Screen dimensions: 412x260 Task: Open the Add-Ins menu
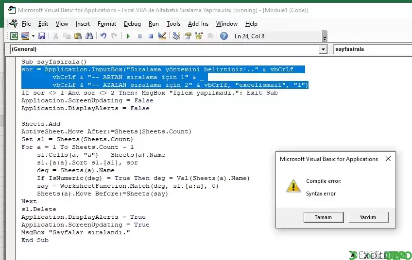(198, 24)
